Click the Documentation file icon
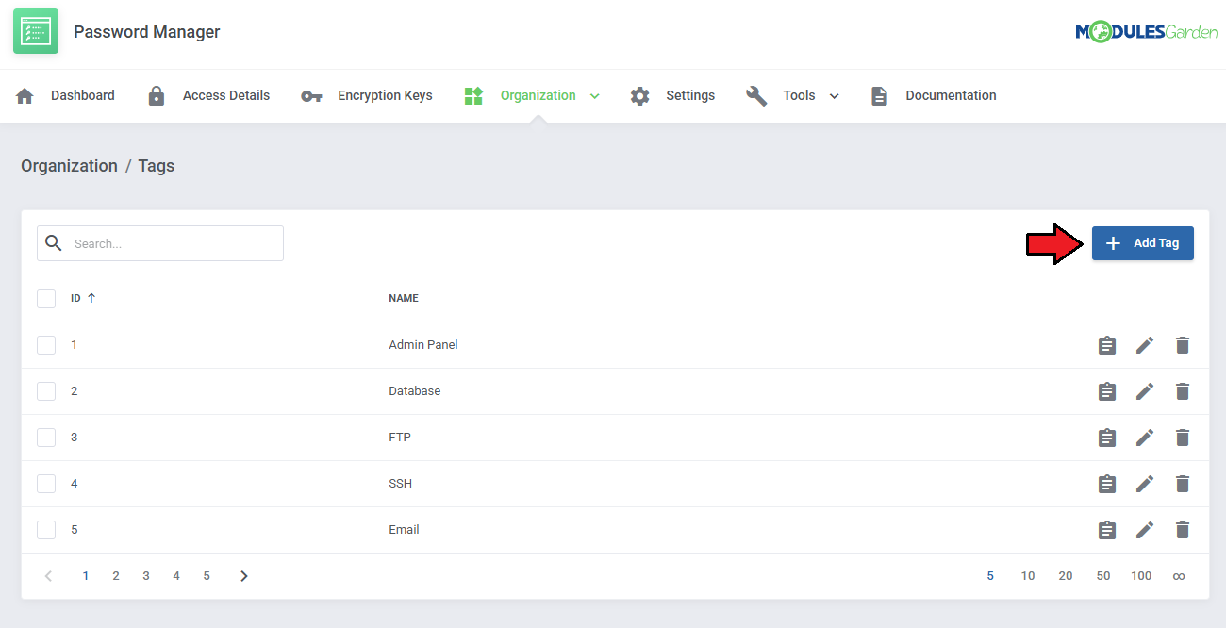This screenshot has width=1226, height=628. [879, 95]
